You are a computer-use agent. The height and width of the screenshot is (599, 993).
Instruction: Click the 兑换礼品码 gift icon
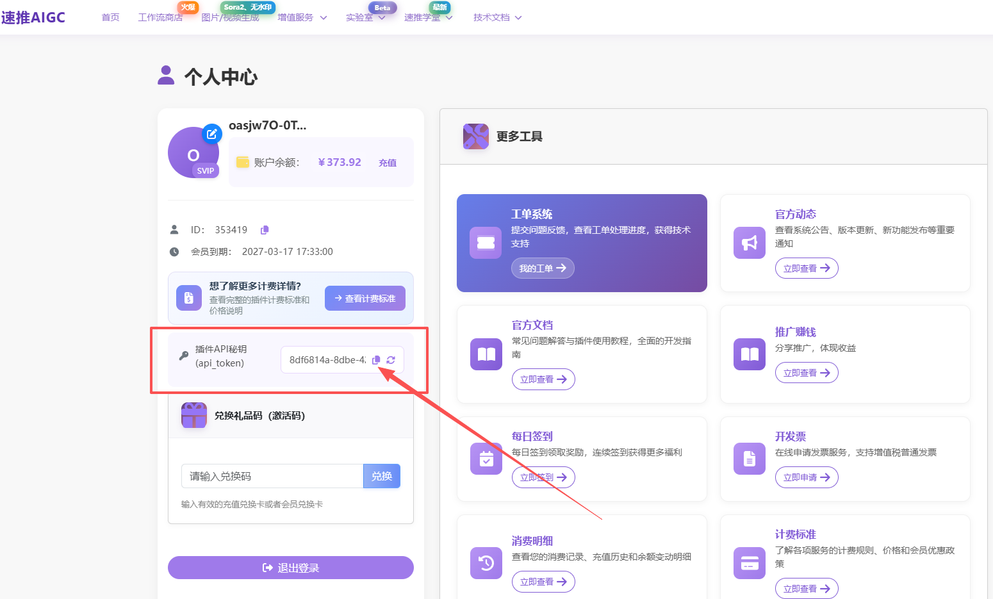(x=193, y=415)
